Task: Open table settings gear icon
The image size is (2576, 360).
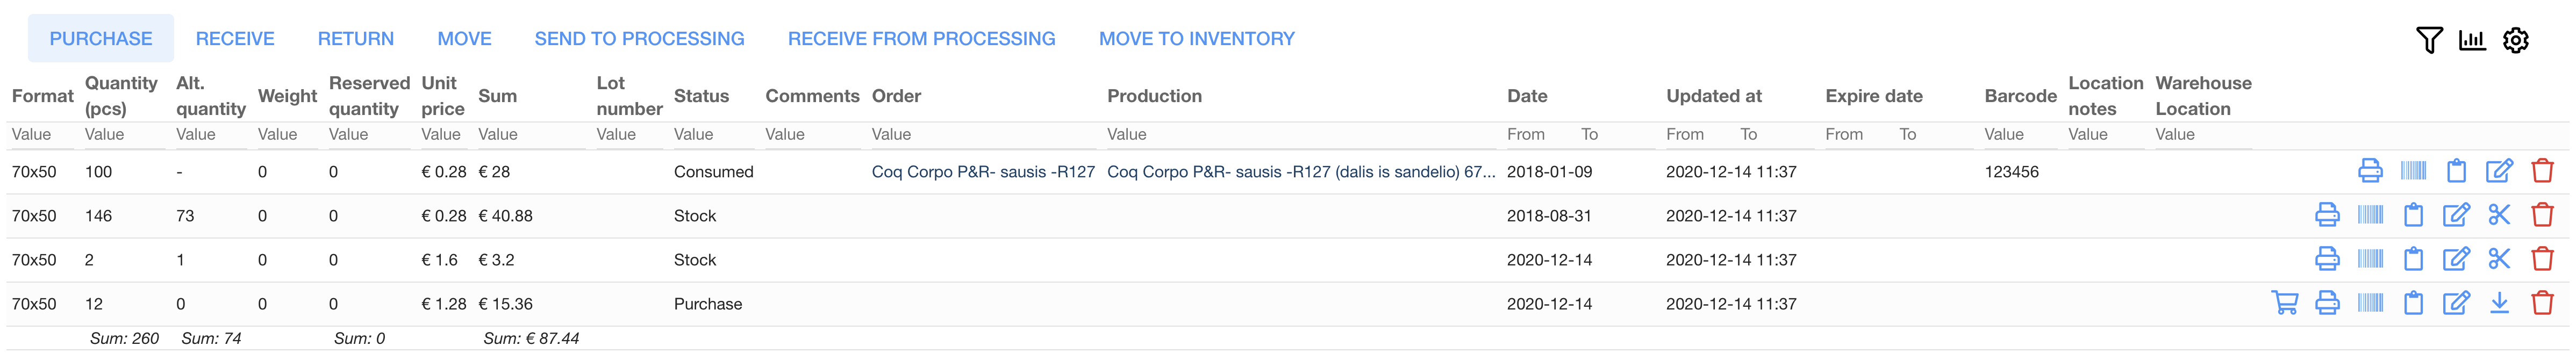Action: [x=2516, y=40]
